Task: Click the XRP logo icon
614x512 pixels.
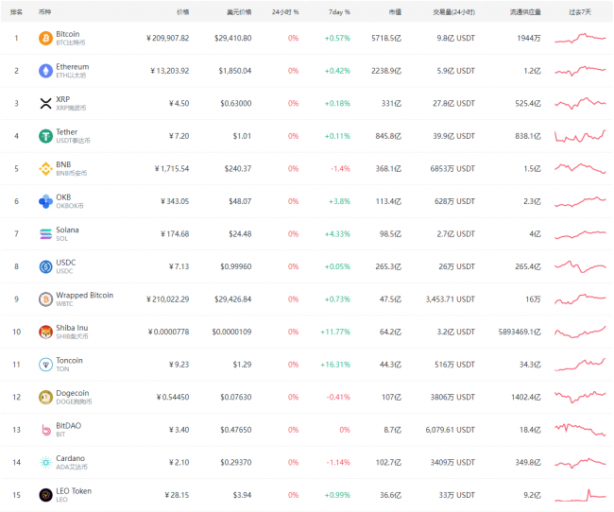Action: pyautogui.click(x=46, y=103)
